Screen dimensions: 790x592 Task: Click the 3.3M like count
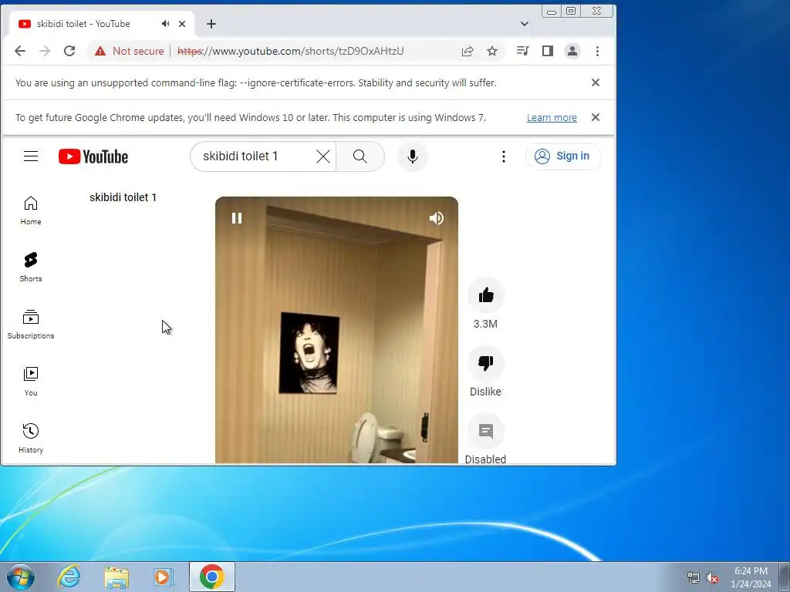point(485,324)
